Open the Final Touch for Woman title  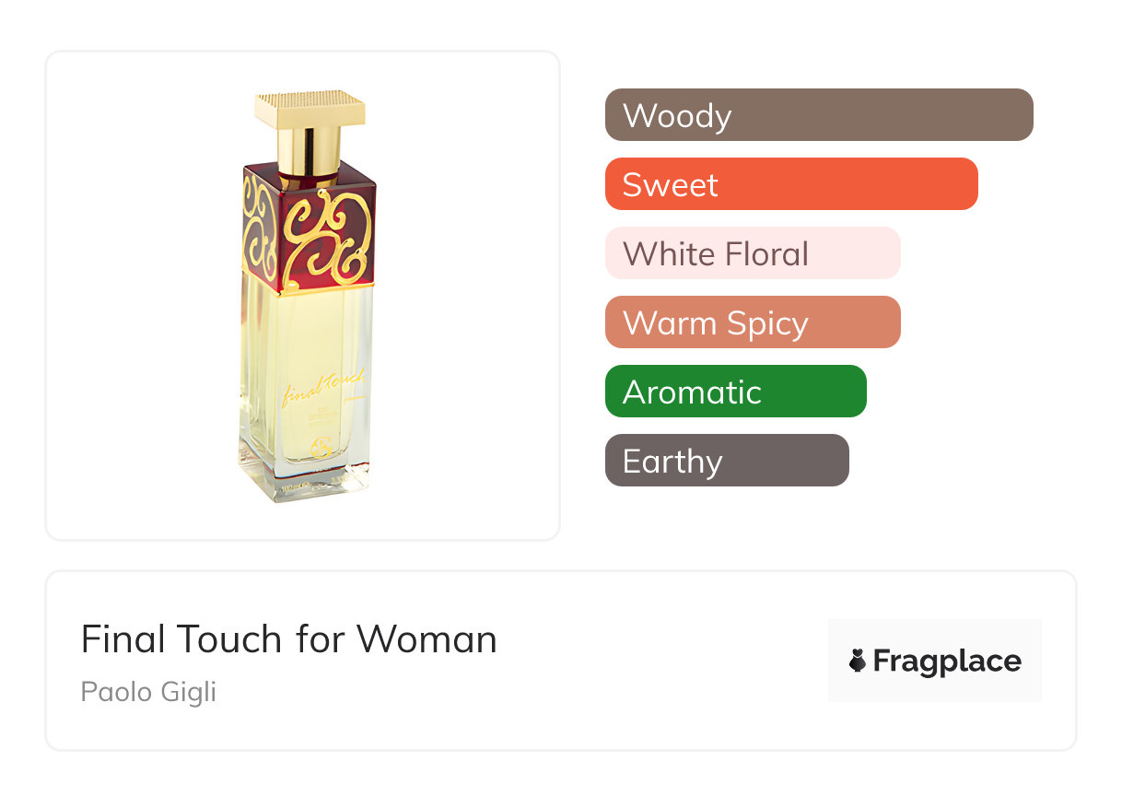[x=288, y=638]
